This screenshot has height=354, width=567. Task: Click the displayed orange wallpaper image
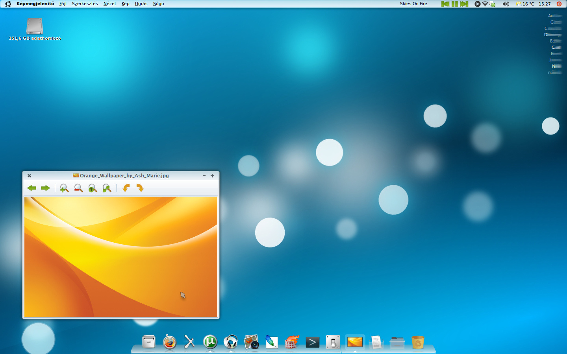(x=121, y=256)
